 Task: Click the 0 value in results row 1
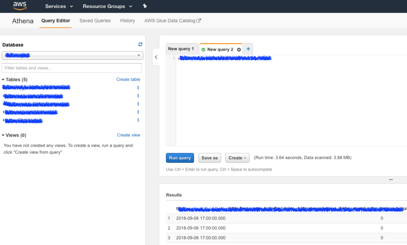[x=382, y=218]
